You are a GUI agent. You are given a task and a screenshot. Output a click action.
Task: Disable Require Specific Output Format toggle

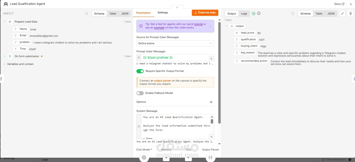point(140,71)
